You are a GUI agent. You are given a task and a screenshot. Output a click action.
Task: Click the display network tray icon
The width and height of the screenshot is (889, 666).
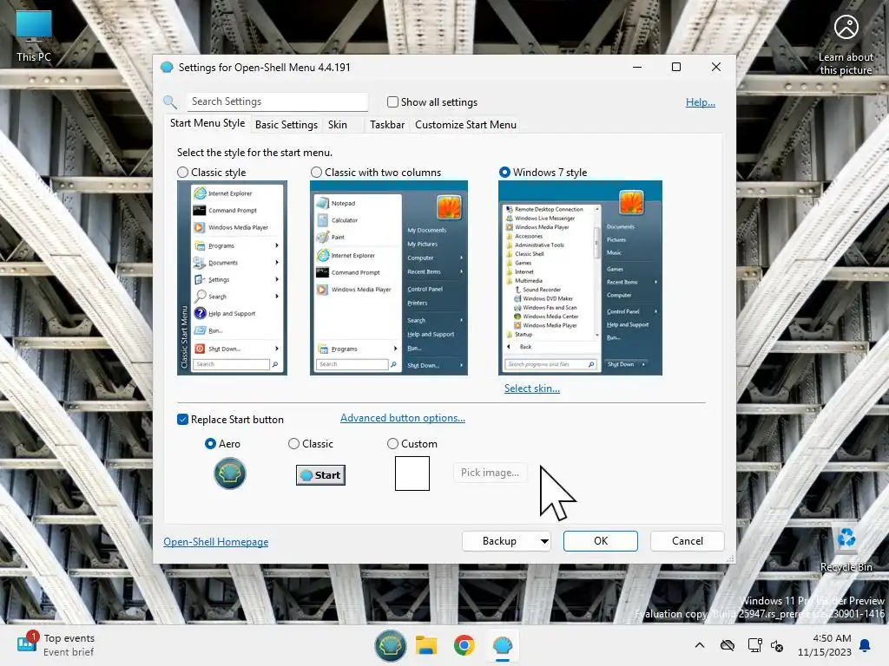pyautogui.click(x=754, y=645)
